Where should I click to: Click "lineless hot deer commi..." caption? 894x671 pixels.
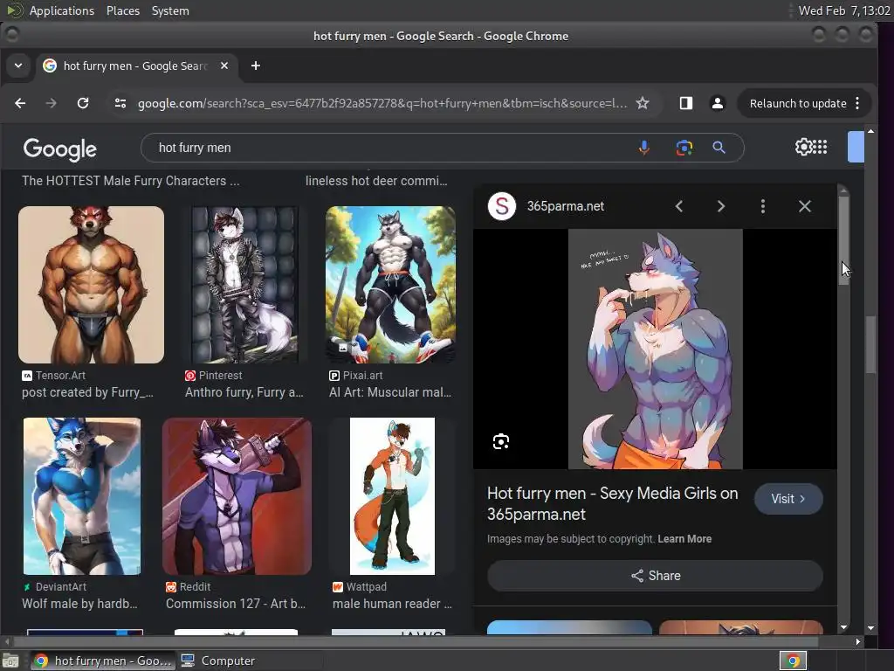[x=376, y=181]
